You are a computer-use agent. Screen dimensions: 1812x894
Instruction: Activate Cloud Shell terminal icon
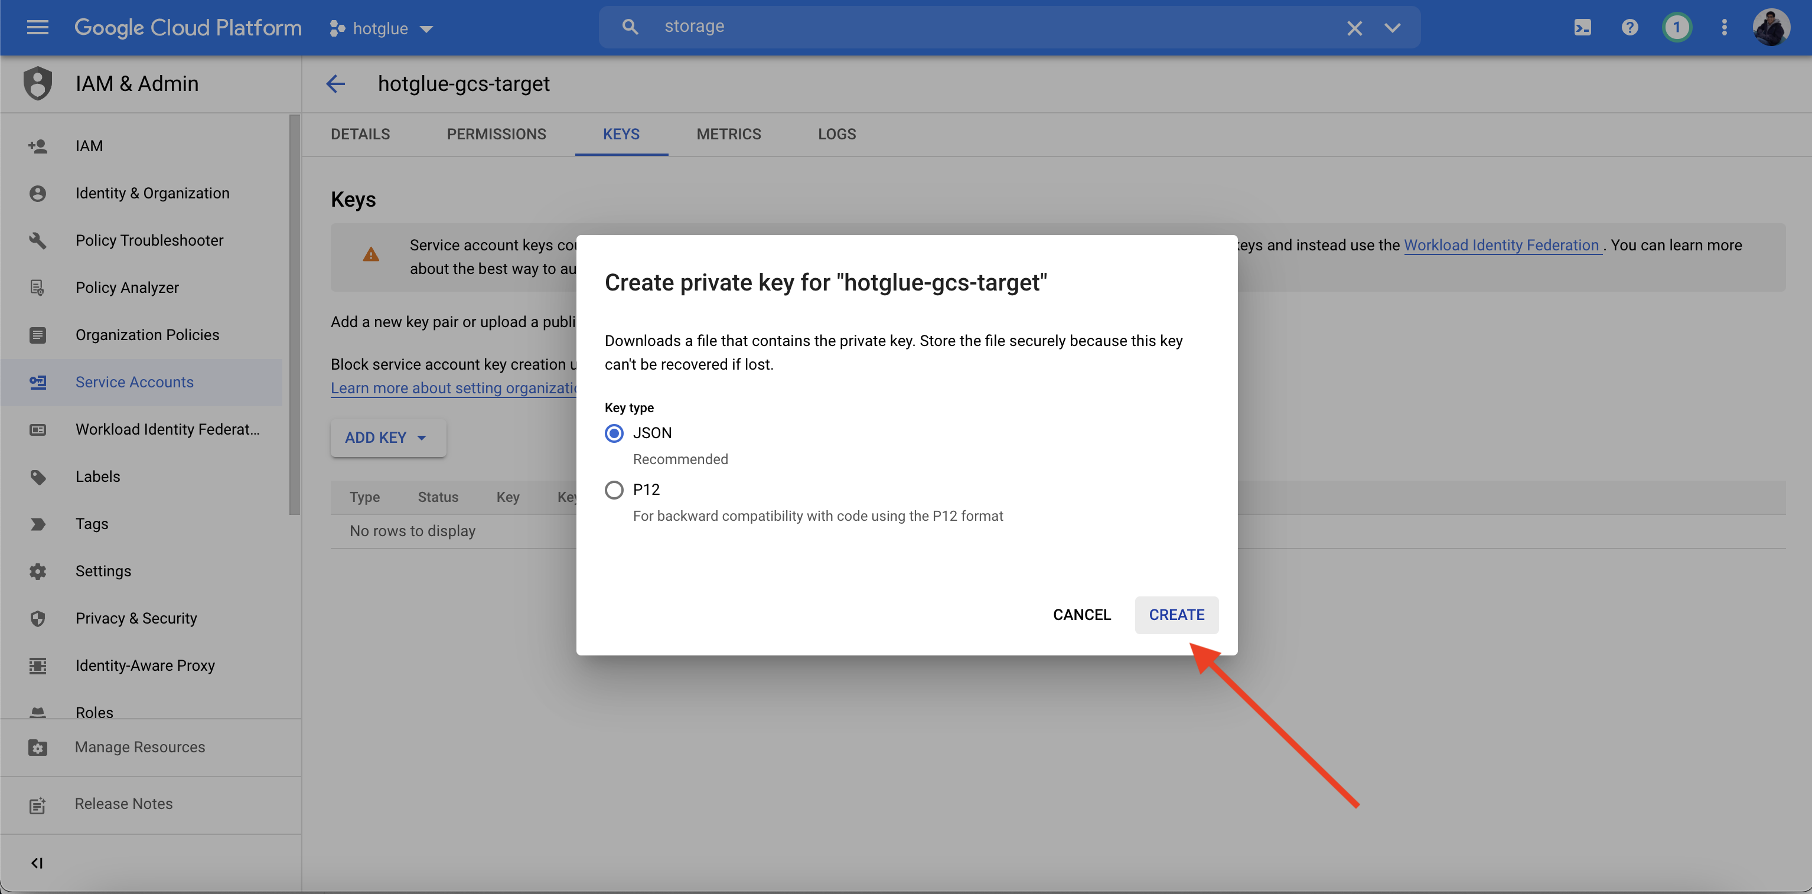click(1582, 27)
